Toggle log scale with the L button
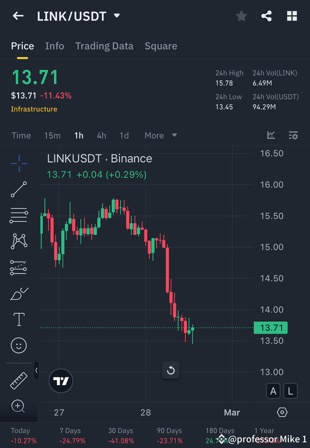 tap(291, 391)
